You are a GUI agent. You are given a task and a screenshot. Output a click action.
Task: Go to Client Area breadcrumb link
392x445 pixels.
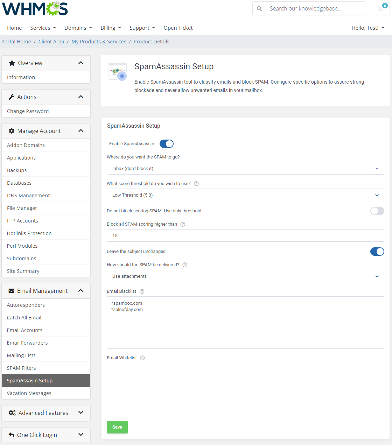point(51,42)
